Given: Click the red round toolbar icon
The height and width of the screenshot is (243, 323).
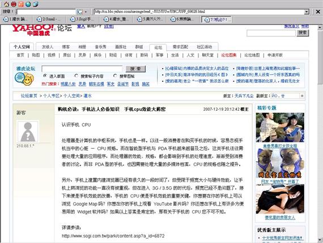Looking at the screenshot, I should tap(14, 4).
